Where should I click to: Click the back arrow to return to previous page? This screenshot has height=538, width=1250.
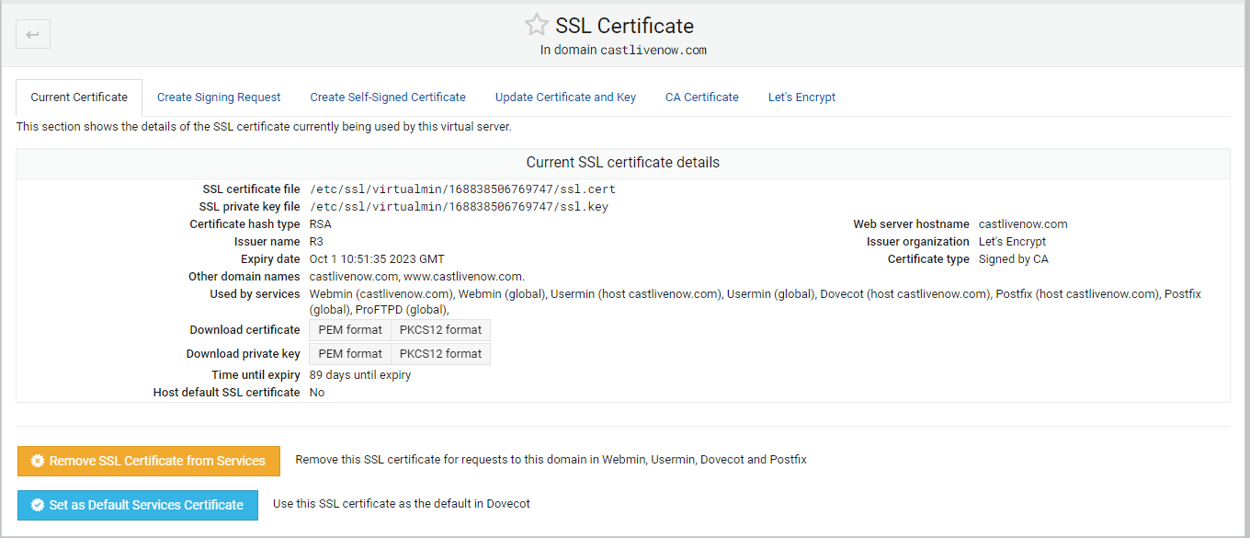[33, 34]
